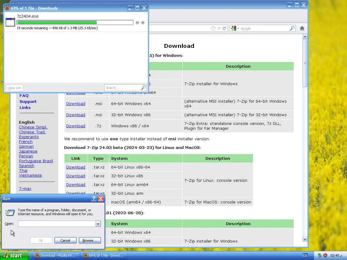Download 64-bit Linux x86-64 .tar.xz

(76, 167)
